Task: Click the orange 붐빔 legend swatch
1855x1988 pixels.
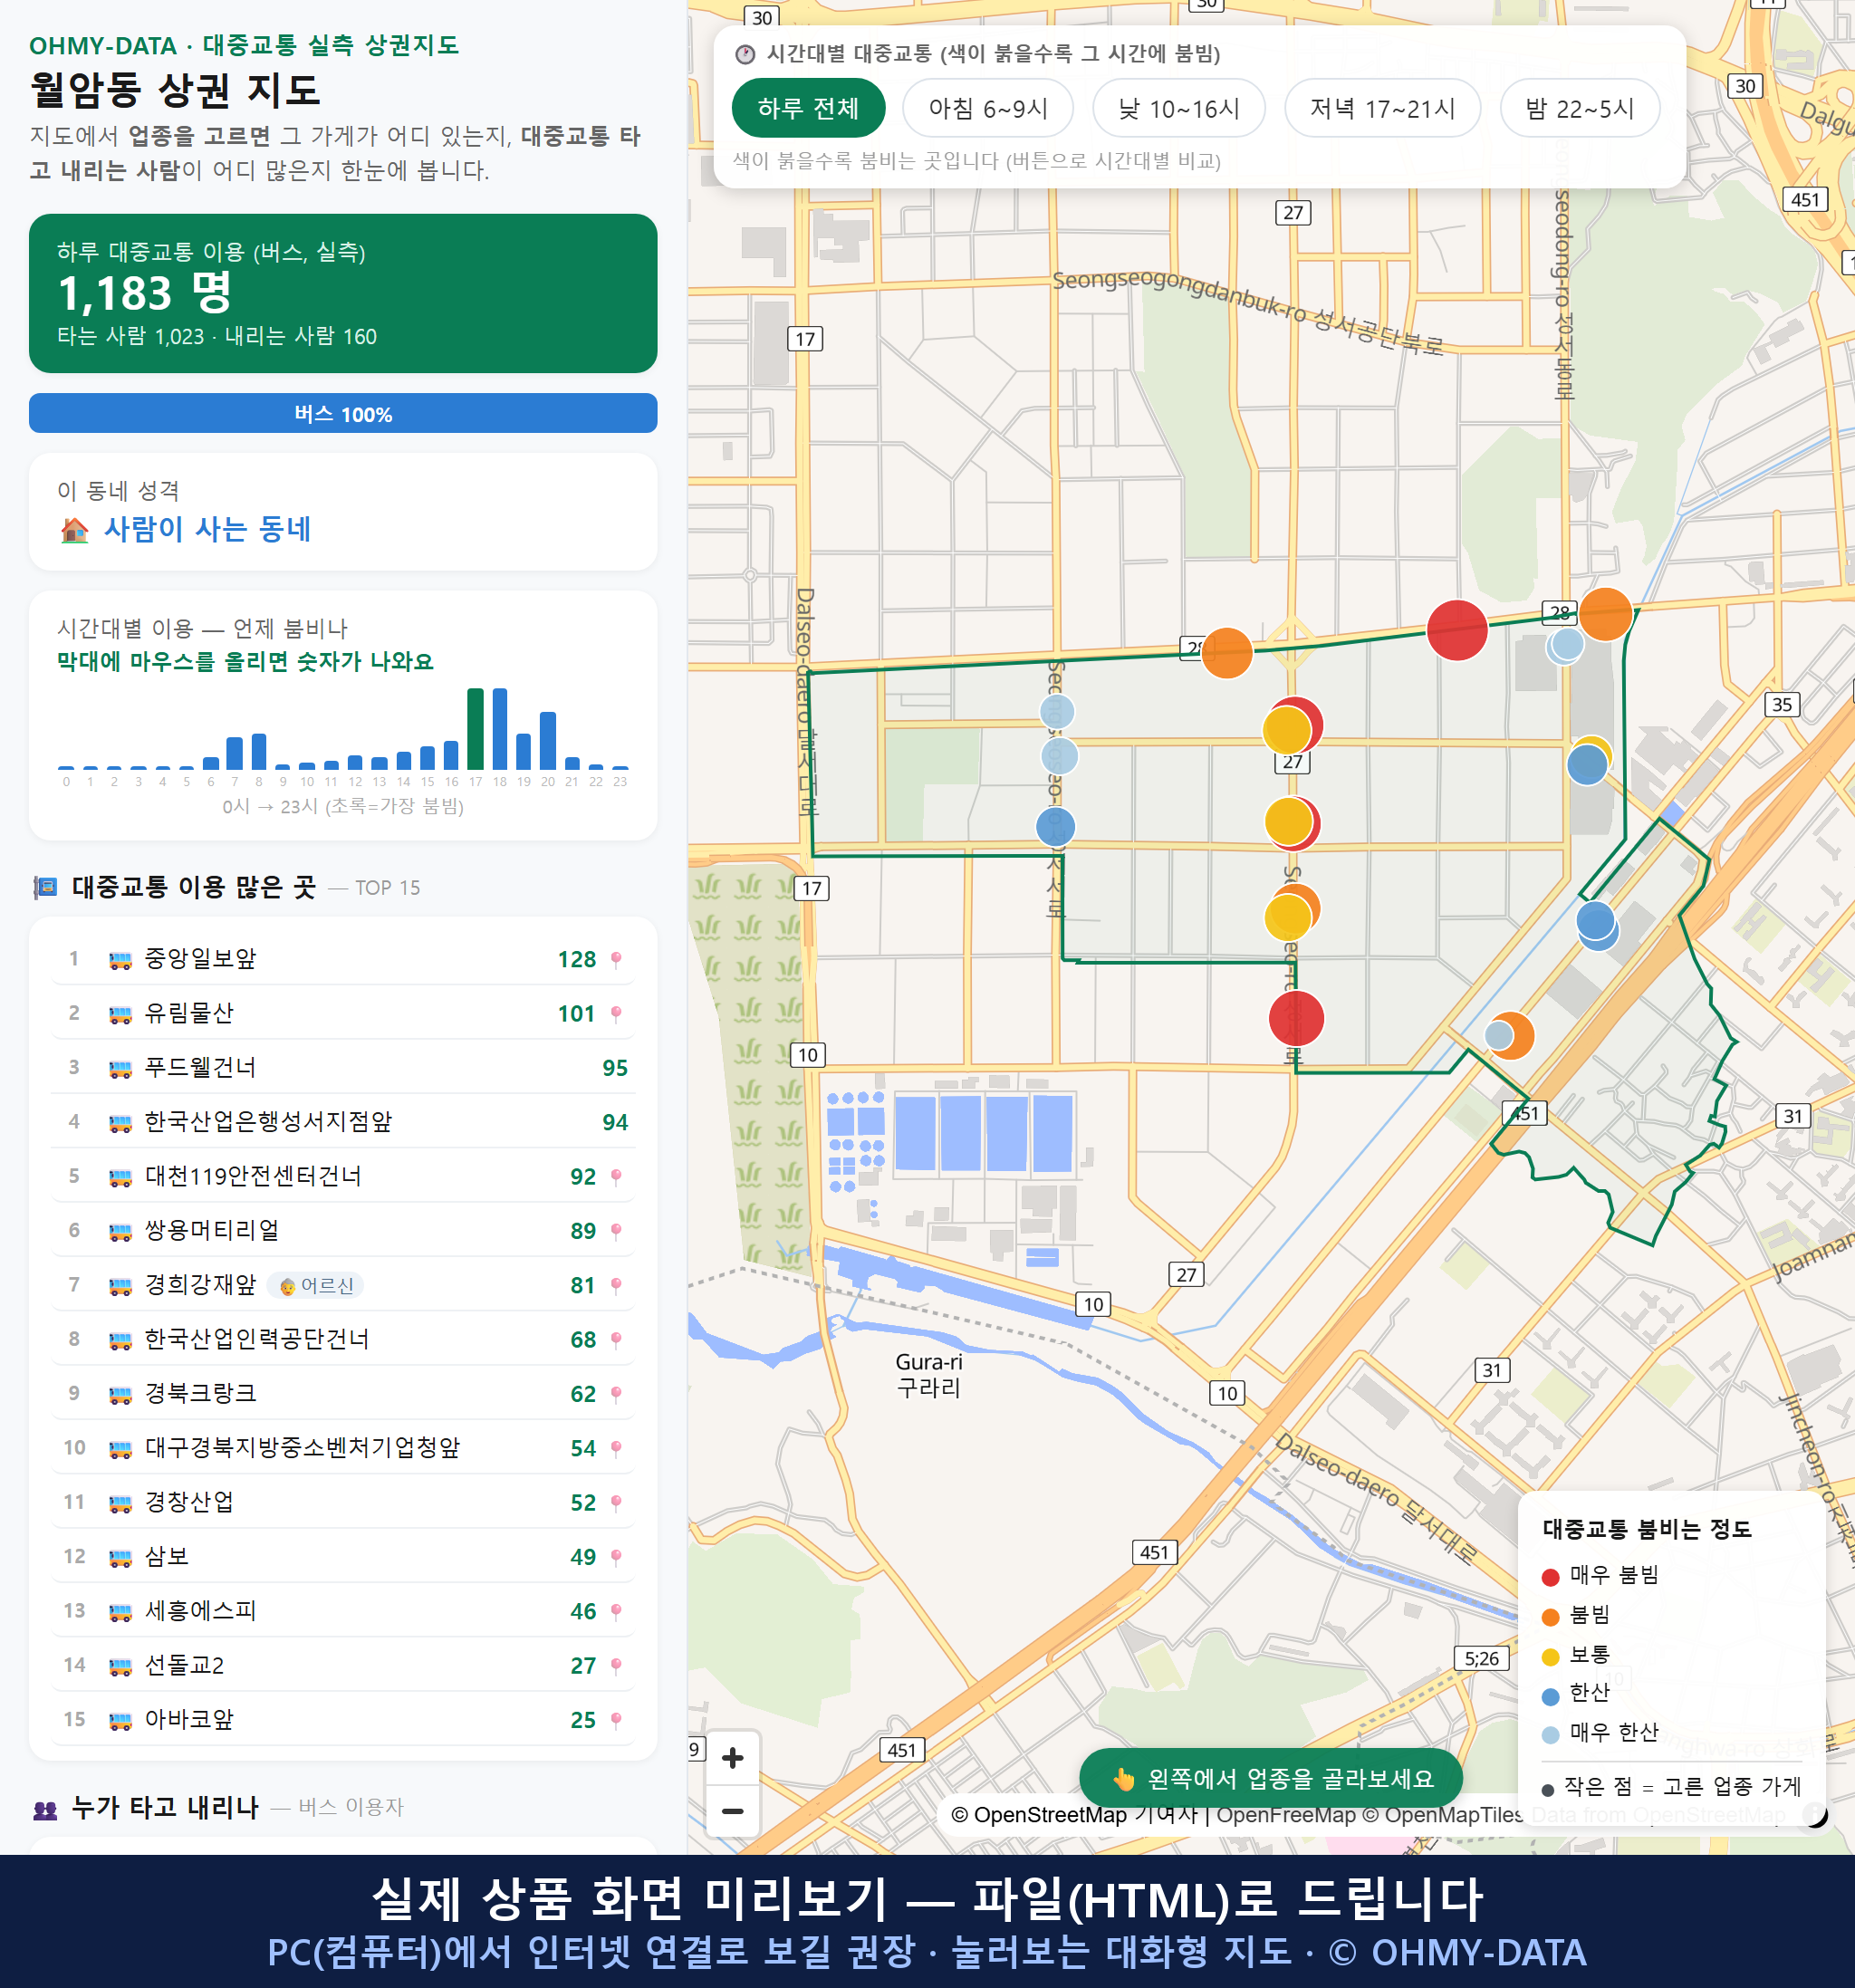Action: tap(1550, 1617)
